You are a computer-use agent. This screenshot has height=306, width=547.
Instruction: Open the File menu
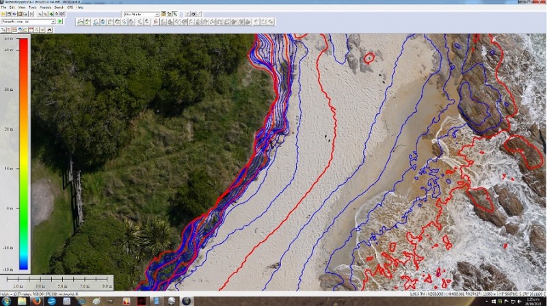3,8
